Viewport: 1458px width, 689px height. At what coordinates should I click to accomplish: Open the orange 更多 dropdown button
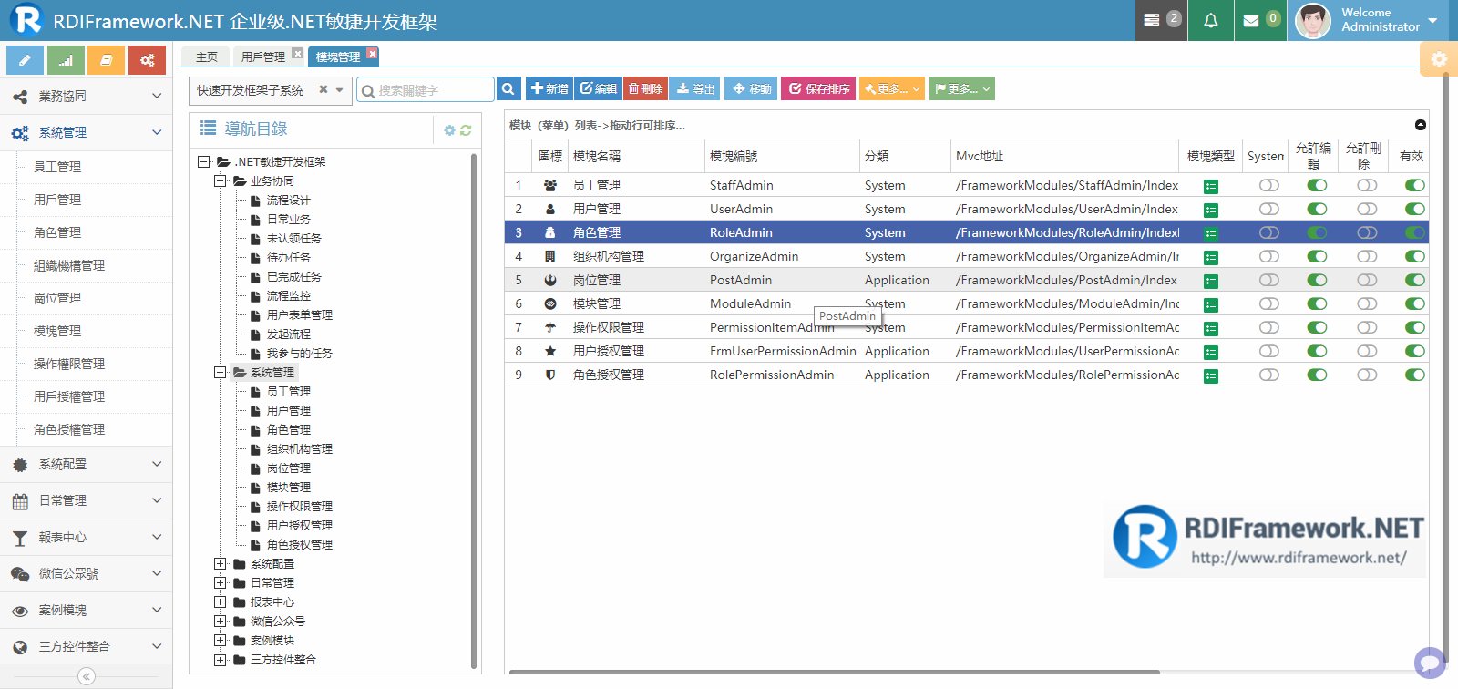(x=891, y=88)
